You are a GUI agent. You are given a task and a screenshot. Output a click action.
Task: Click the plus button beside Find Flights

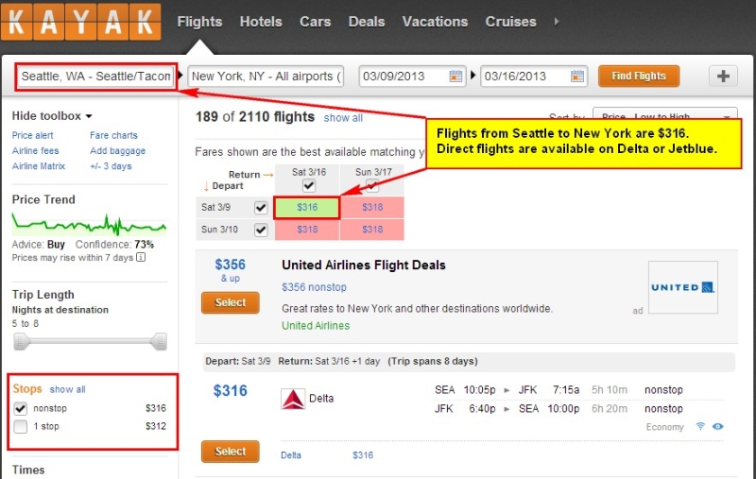click(x=723, y=77)
